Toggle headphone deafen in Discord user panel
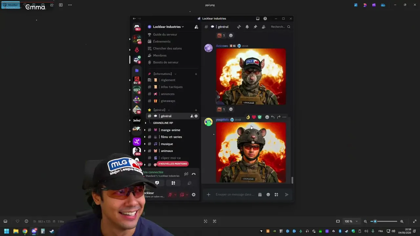The width and height of the screenshot is (420, 236). [182, 195]
